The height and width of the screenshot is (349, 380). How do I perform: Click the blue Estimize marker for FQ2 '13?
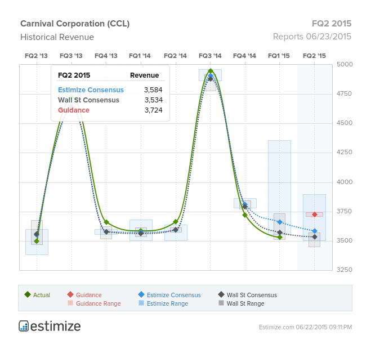(37, 235)
